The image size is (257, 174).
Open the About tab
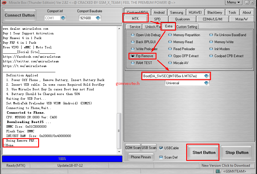247,13
